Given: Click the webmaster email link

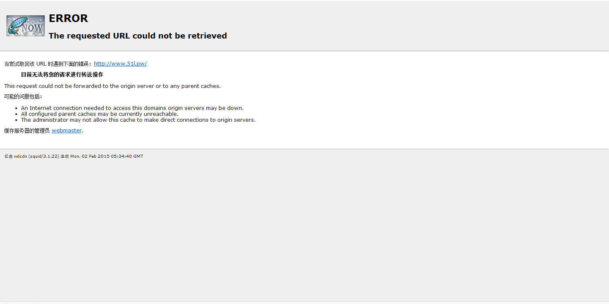Looking at the screenshot, I should click(66, 131).
